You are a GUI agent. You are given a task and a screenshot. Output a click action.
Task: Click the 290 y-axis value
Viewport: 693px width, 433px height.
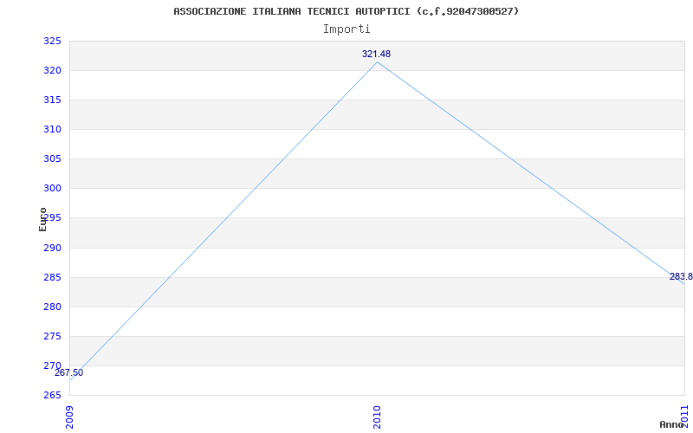[52, 248]
